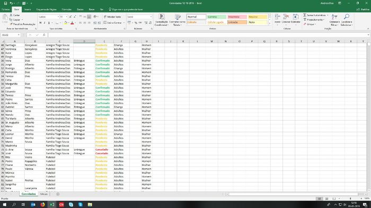Toggle underline (S) formatting

(x=49, y=23)
